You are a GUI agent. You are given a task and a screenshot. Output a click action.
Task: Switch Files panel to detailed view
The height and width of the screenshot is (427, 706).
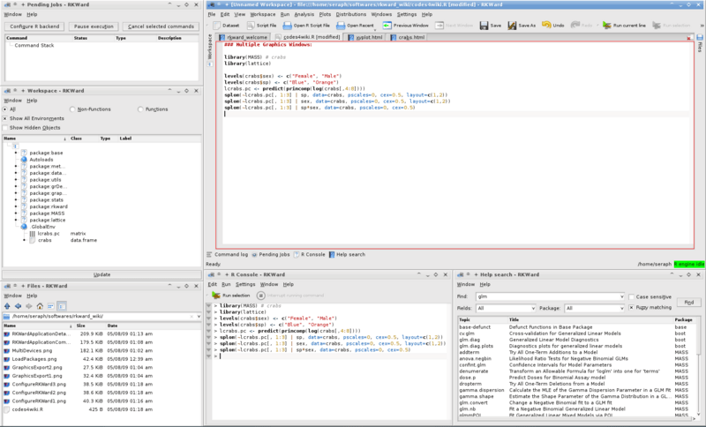coord(62,306)
